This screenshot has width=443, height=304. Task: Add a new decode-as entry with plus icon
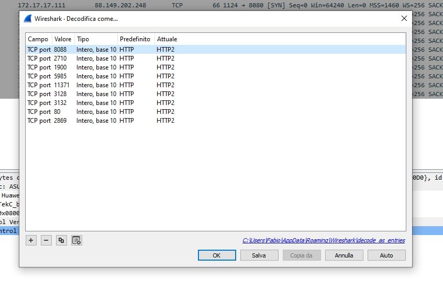(x=31, y=240)
